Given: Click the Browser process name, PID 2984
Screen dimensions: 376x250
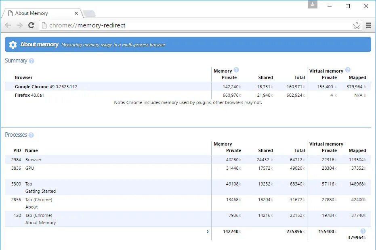Looking at the screenshot, I should [x=34, y=160].
